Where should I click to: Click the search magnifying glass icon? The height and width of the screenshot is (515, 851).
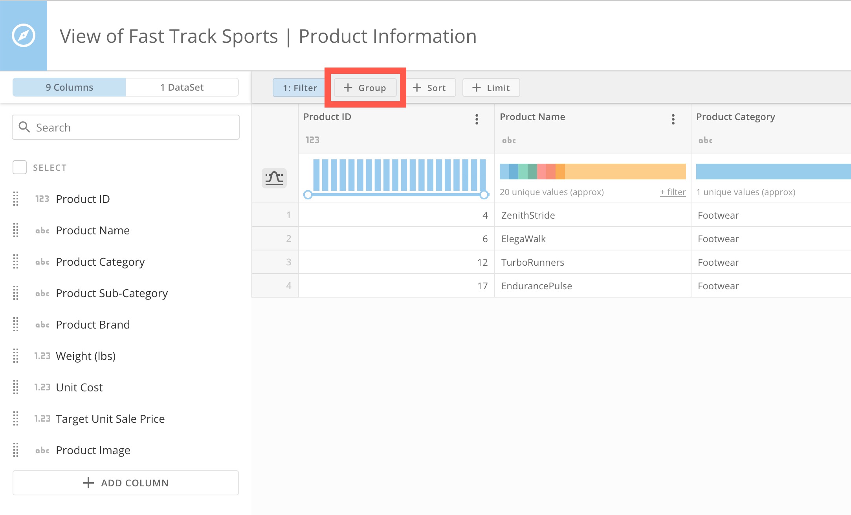[24, 127]
